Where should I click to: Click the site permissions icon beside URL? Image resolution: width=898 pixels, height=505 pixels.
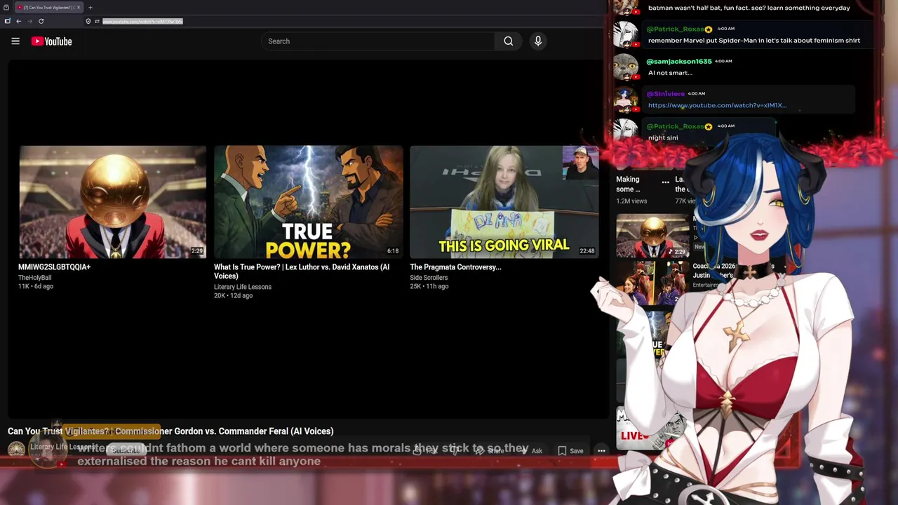coord(97,21)
